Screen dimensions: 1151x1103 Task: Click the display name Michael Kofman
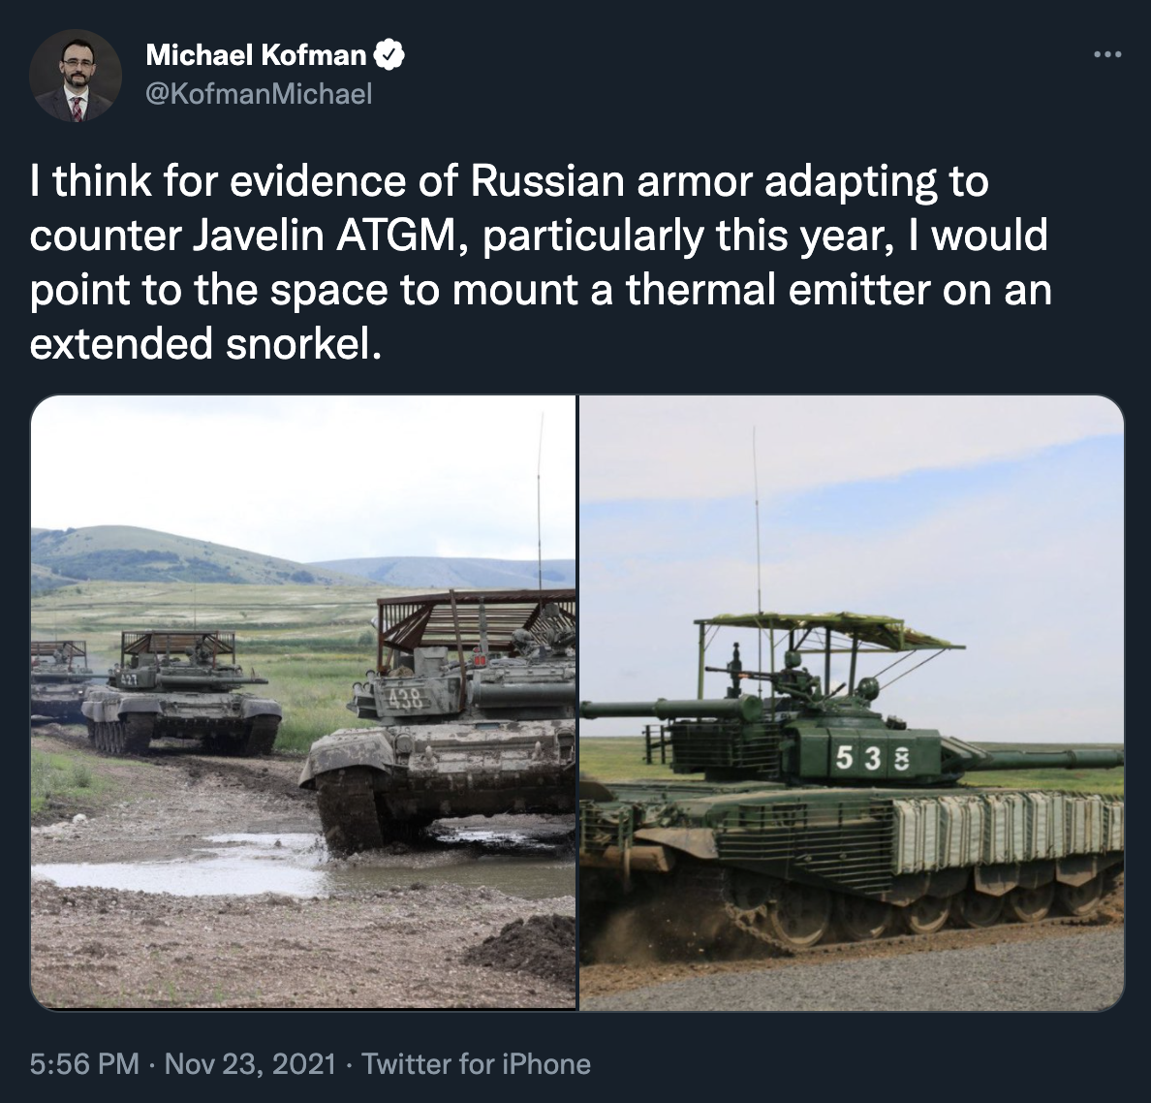tap(256, 55)
